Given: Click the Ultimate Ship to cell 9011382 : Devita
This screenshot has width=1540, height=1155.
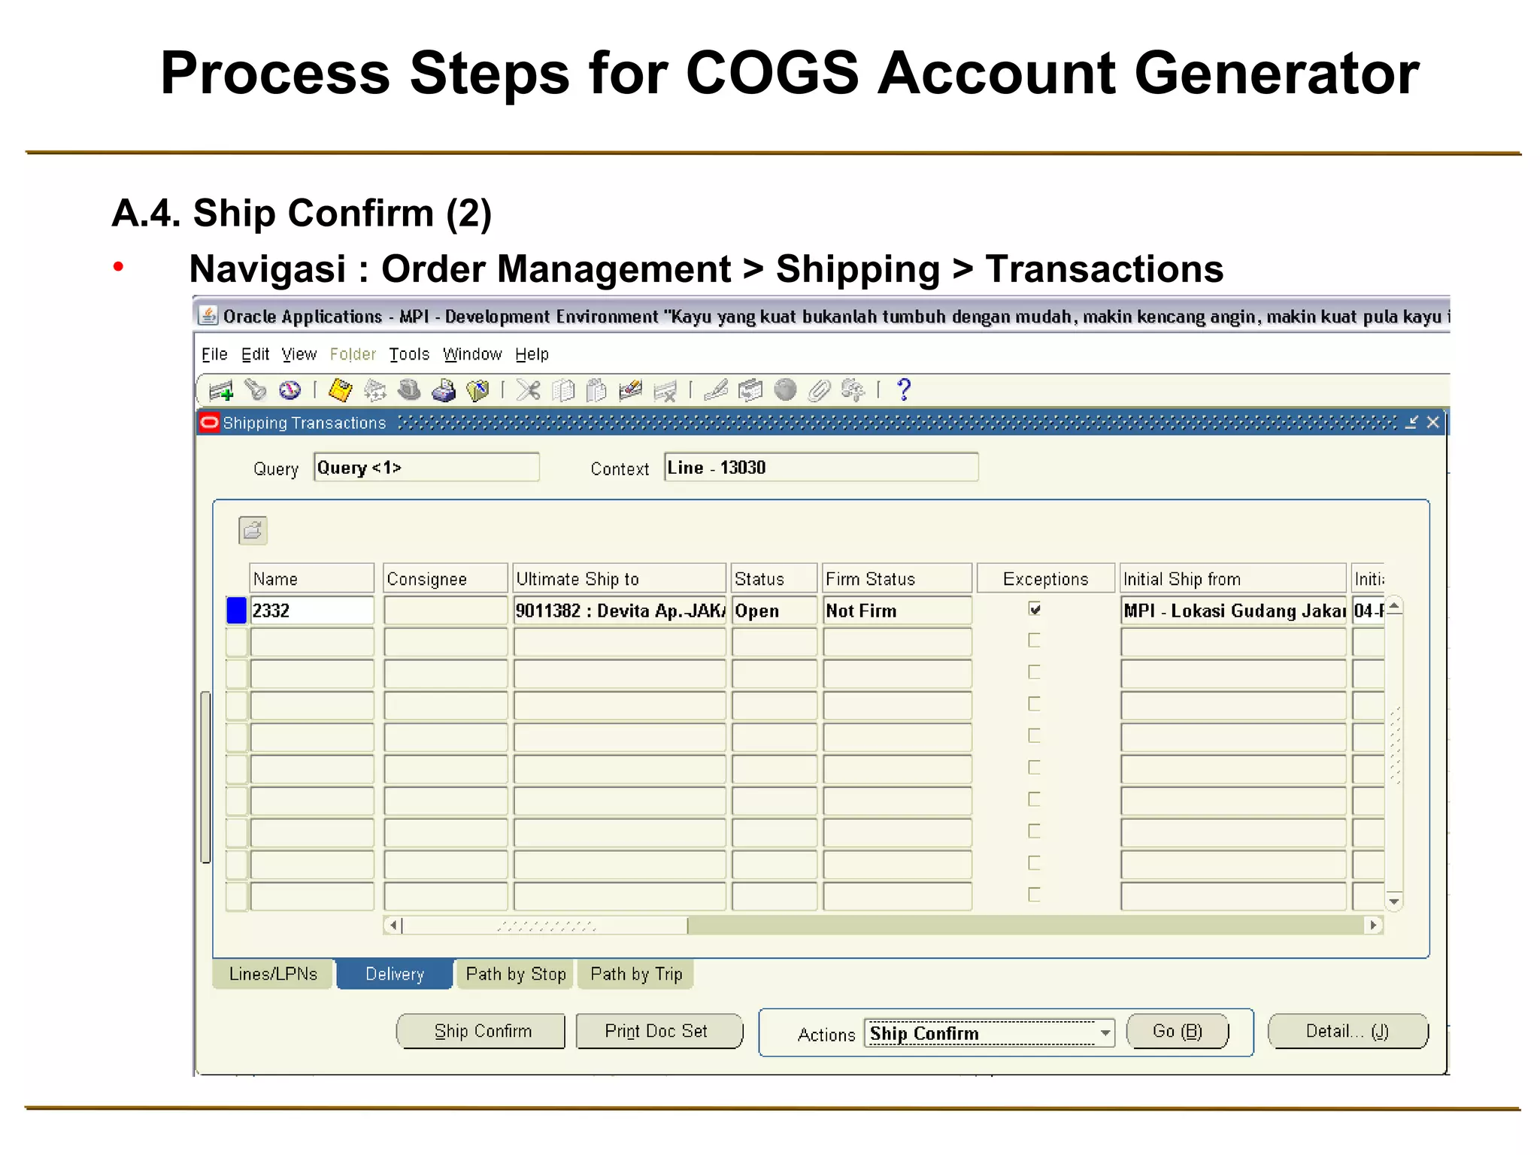Looking at the screenshot, I should (x=620, y=611).
